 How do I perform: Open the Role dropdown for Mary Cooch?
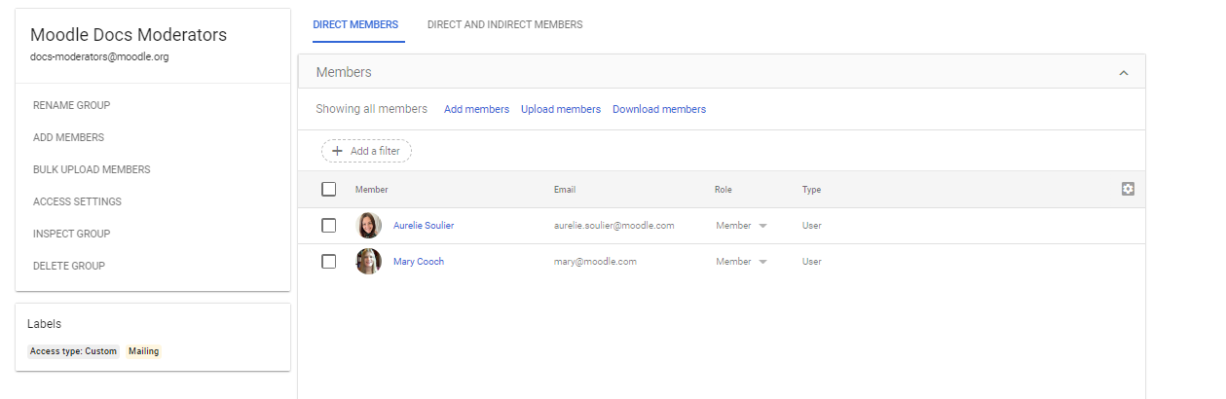[x=741, y=262]
